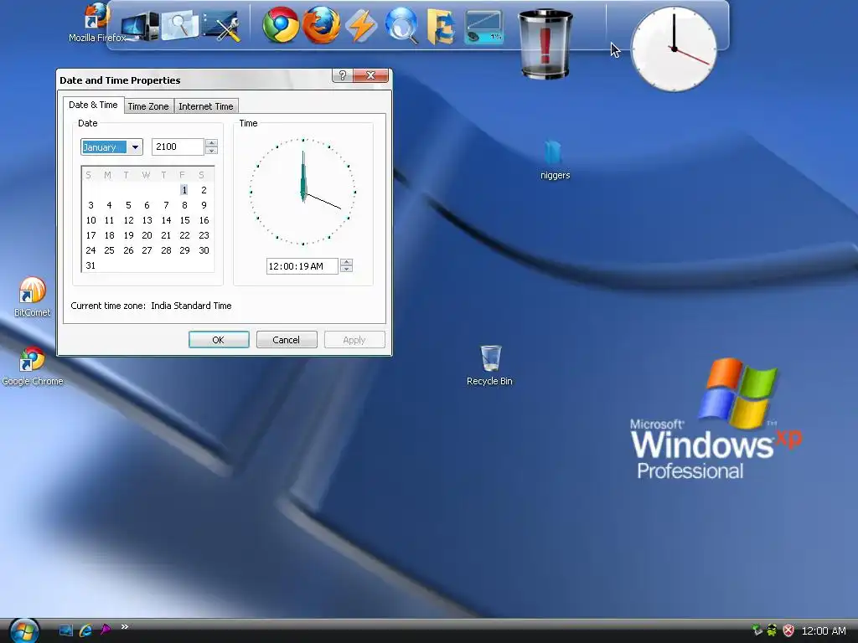The image size is (858, 643).
Task: Select the blue folder icon on desktop
Action: pyautogui.click(x=555, y=160)
